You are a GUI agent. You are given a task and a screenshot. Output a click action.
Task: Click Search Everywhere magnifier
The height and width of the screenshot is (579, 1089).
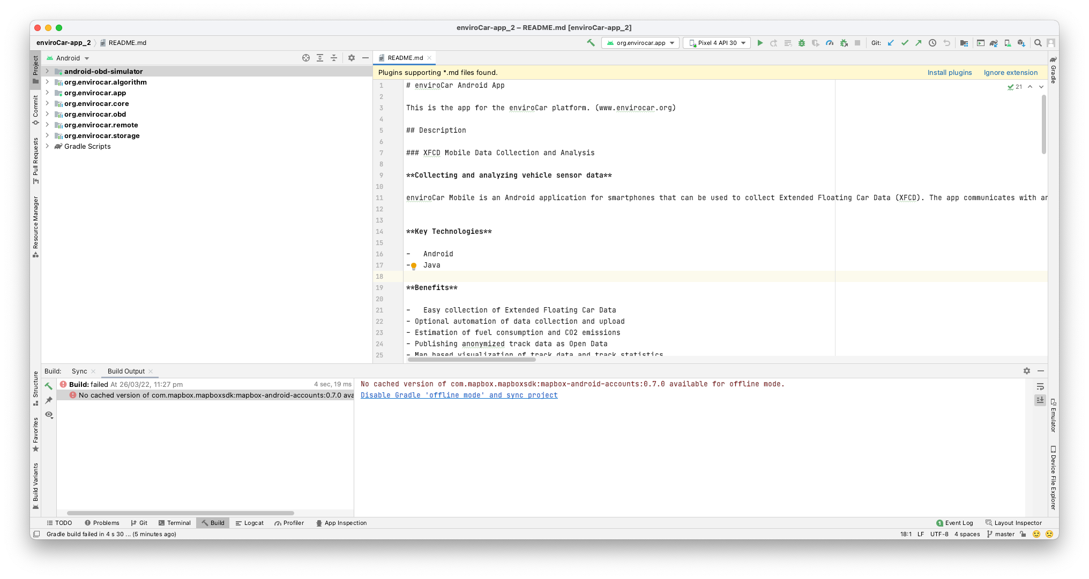[1038, 43]
